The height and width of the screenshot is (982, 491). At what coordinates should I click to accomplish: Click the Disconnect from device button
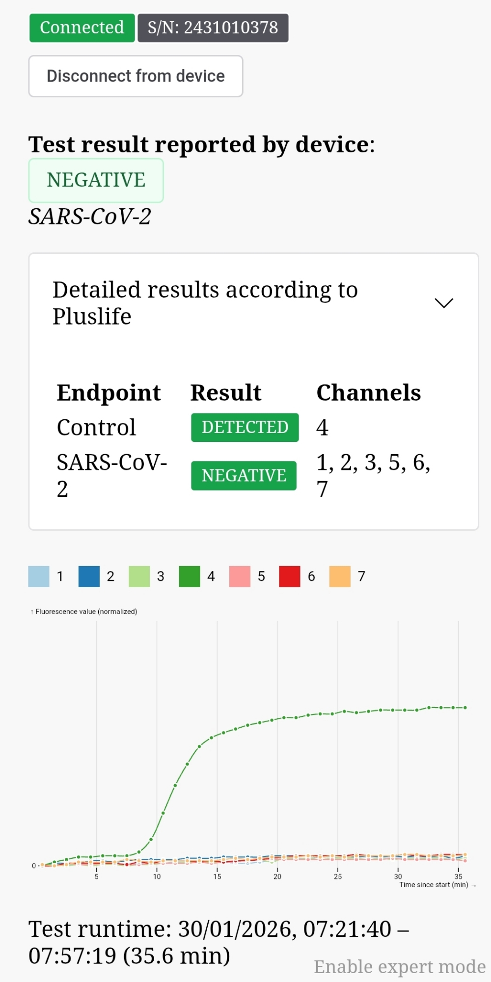pos(136,76)
